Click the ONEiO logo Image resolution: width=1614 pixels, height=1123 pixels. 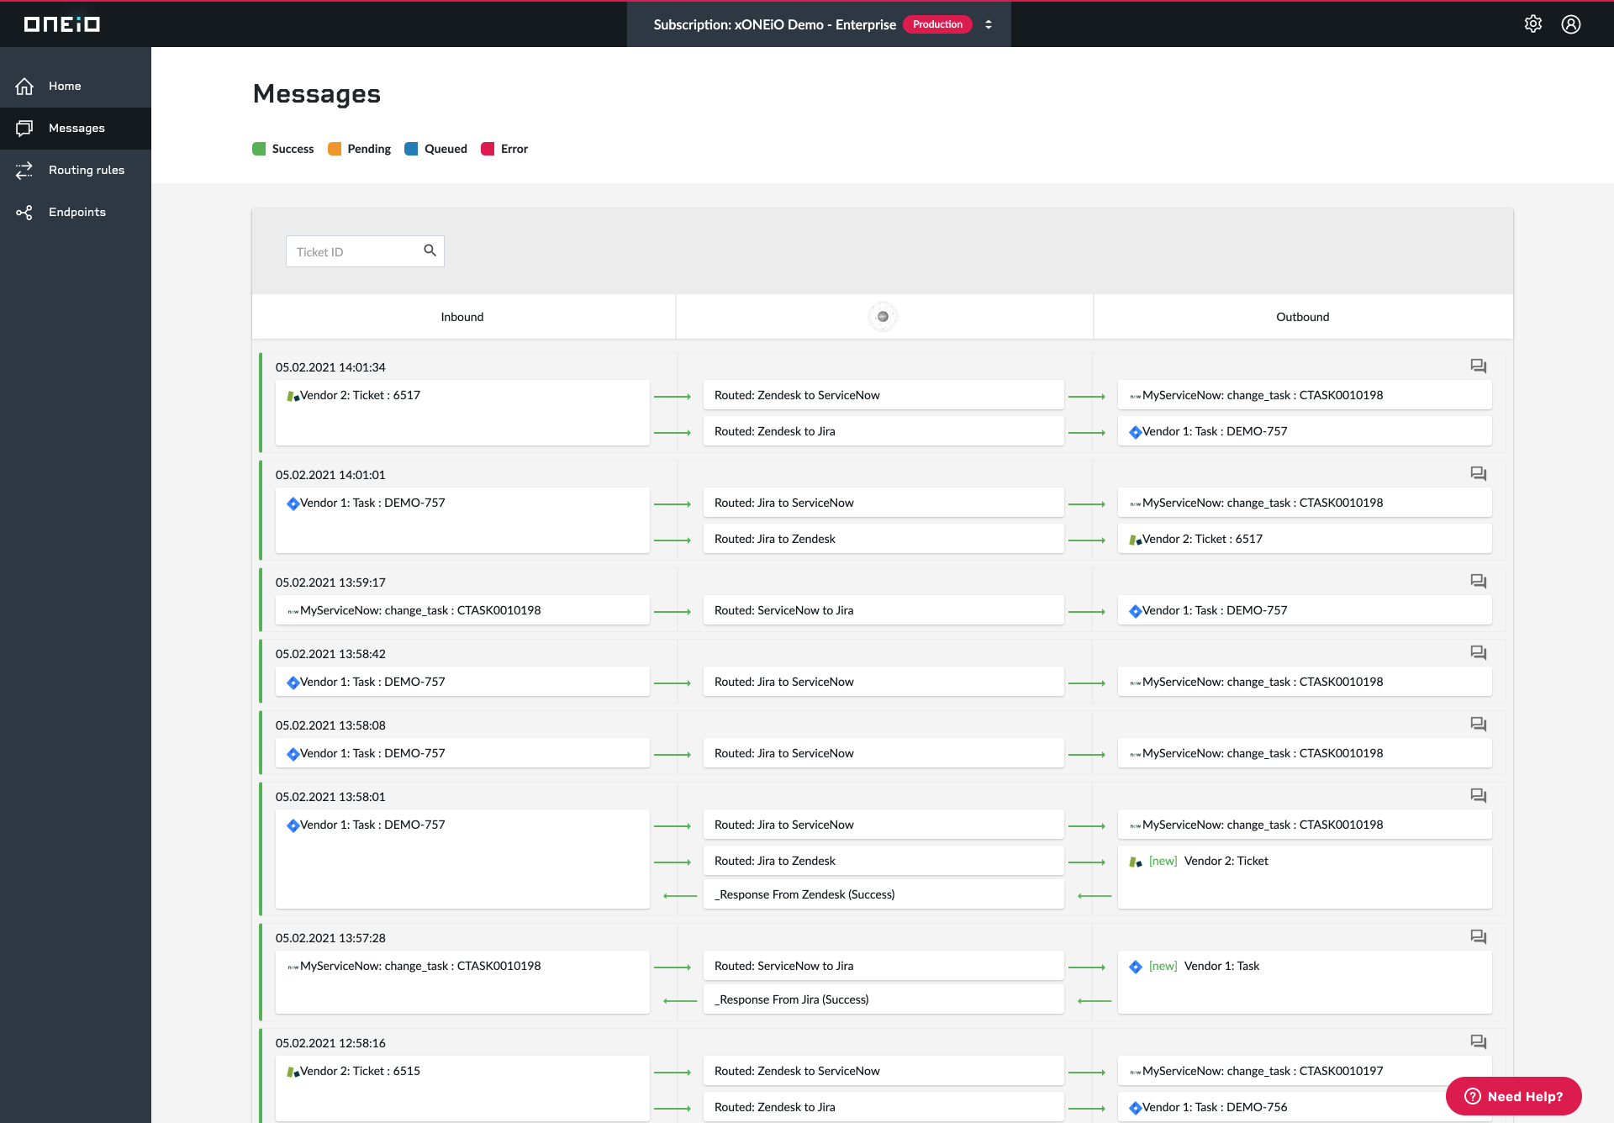pos(61,24)
